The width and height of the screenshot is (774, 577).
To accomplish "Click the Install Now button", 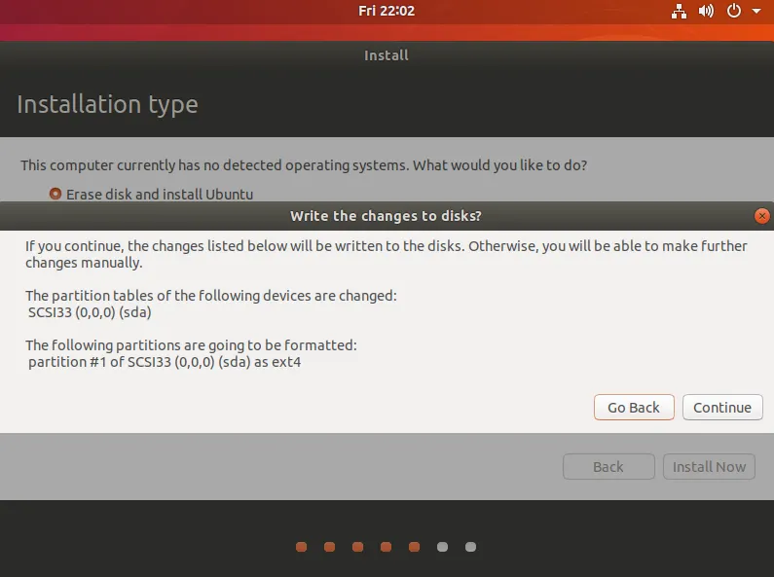I will point(709,466).
